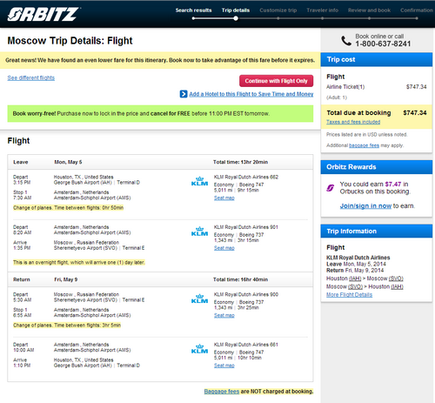Open Seat map for KLM flight 901
This screenshot has width=435, height=403.
tap(224, 248)
